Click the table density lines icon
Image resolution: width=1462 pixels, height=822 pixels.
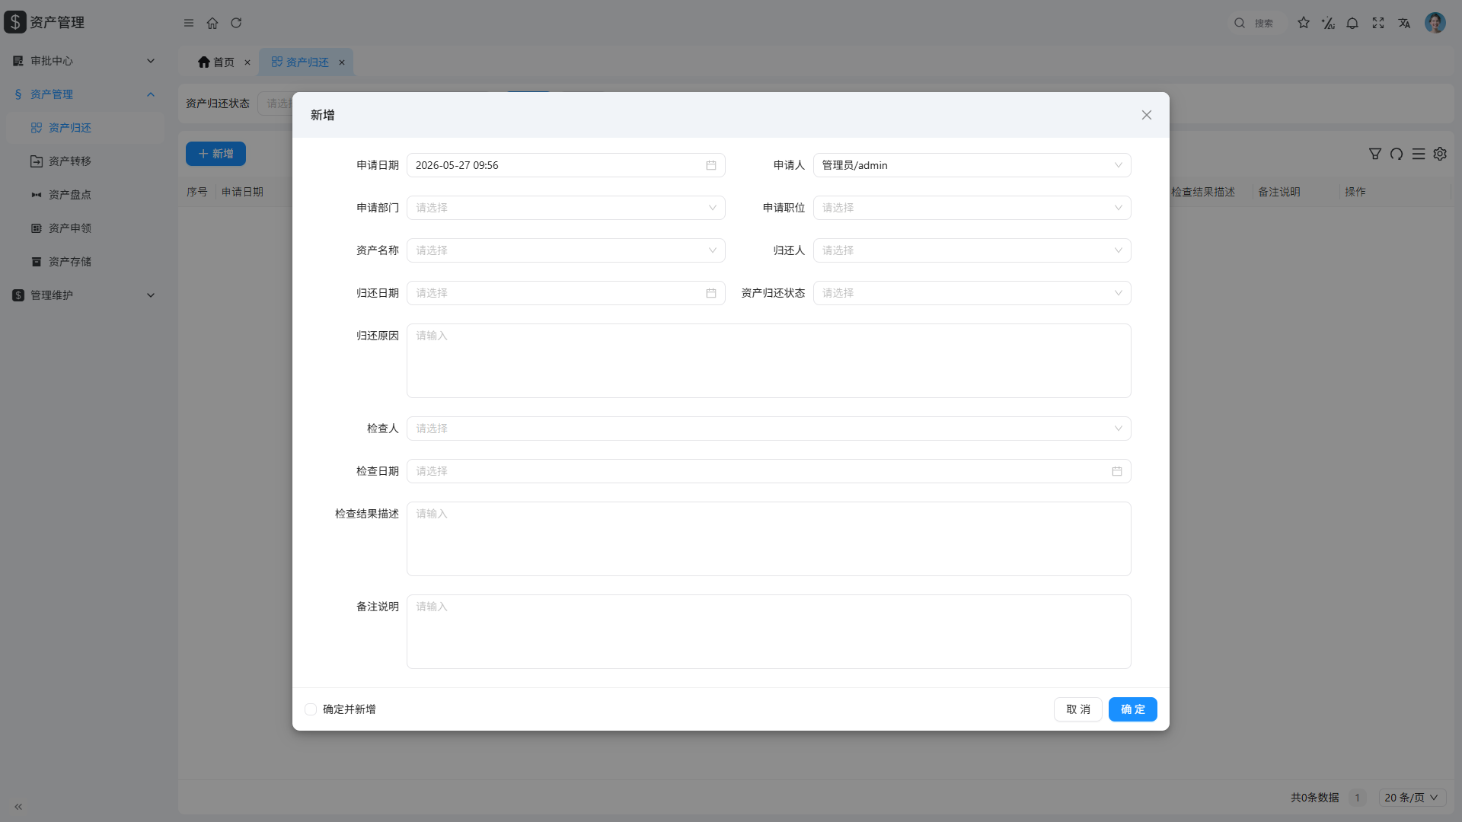pos(1419,154)
